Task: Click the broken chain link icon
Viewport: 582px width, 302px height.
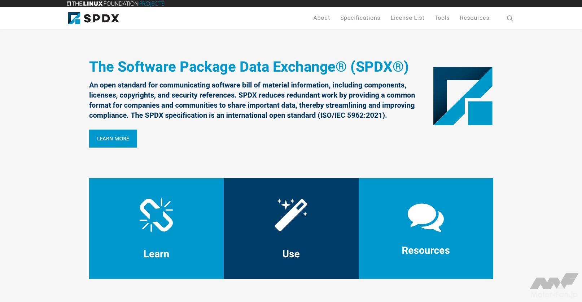Action: 156,215
